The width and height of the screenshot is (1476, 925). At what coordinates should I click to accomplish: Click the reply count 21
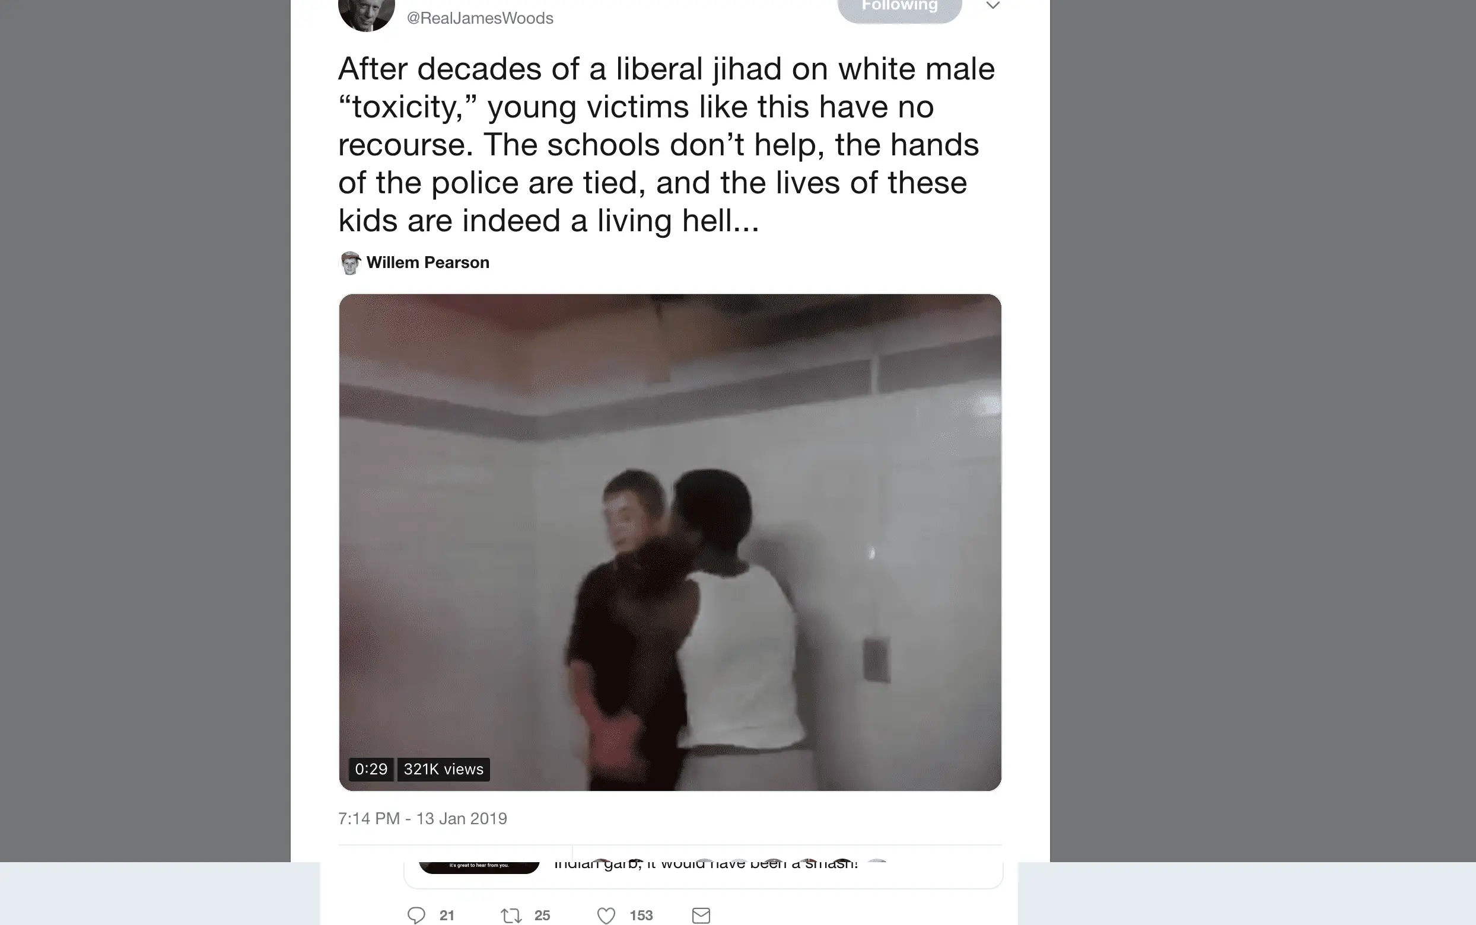pos(447,915)
